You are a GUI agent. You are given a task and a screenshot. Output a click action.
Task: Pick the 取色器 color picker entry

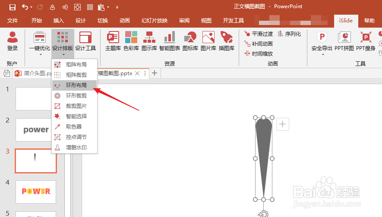point(75,127)
